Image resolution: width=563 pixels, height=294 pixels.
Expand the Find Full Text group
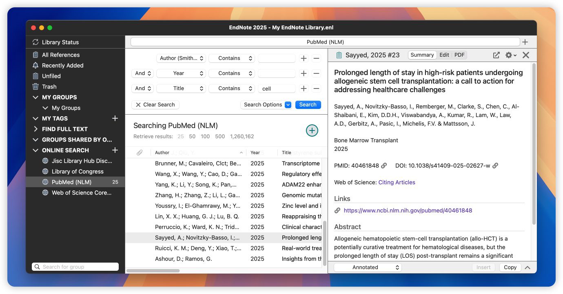(x=36, y=129)
